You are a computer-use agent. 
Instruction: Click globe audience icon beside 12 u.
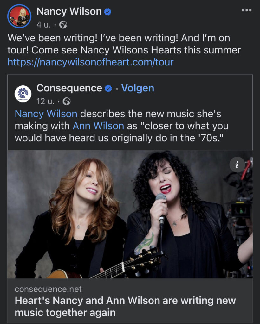67,101
